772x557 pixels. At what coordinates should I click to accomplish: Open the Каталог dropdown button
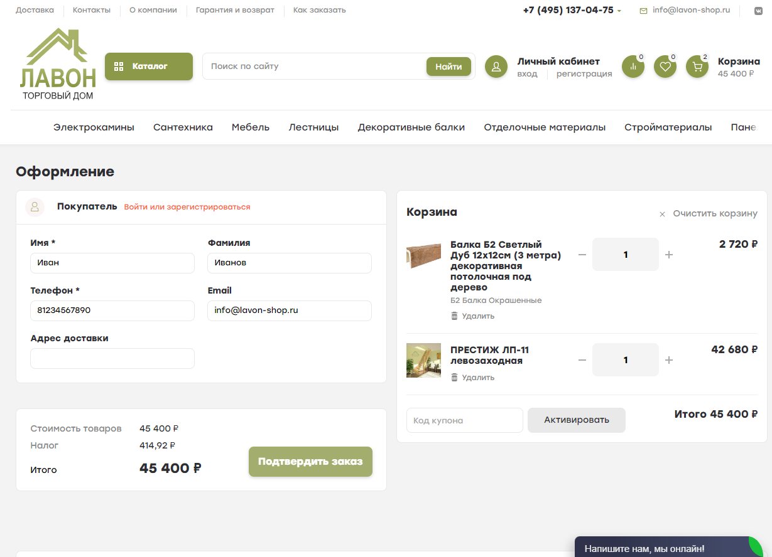click(149, 66)
